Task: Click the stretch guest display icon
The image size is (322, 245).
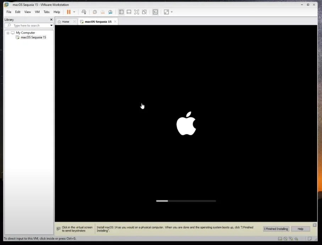Action: pos(166,12)
